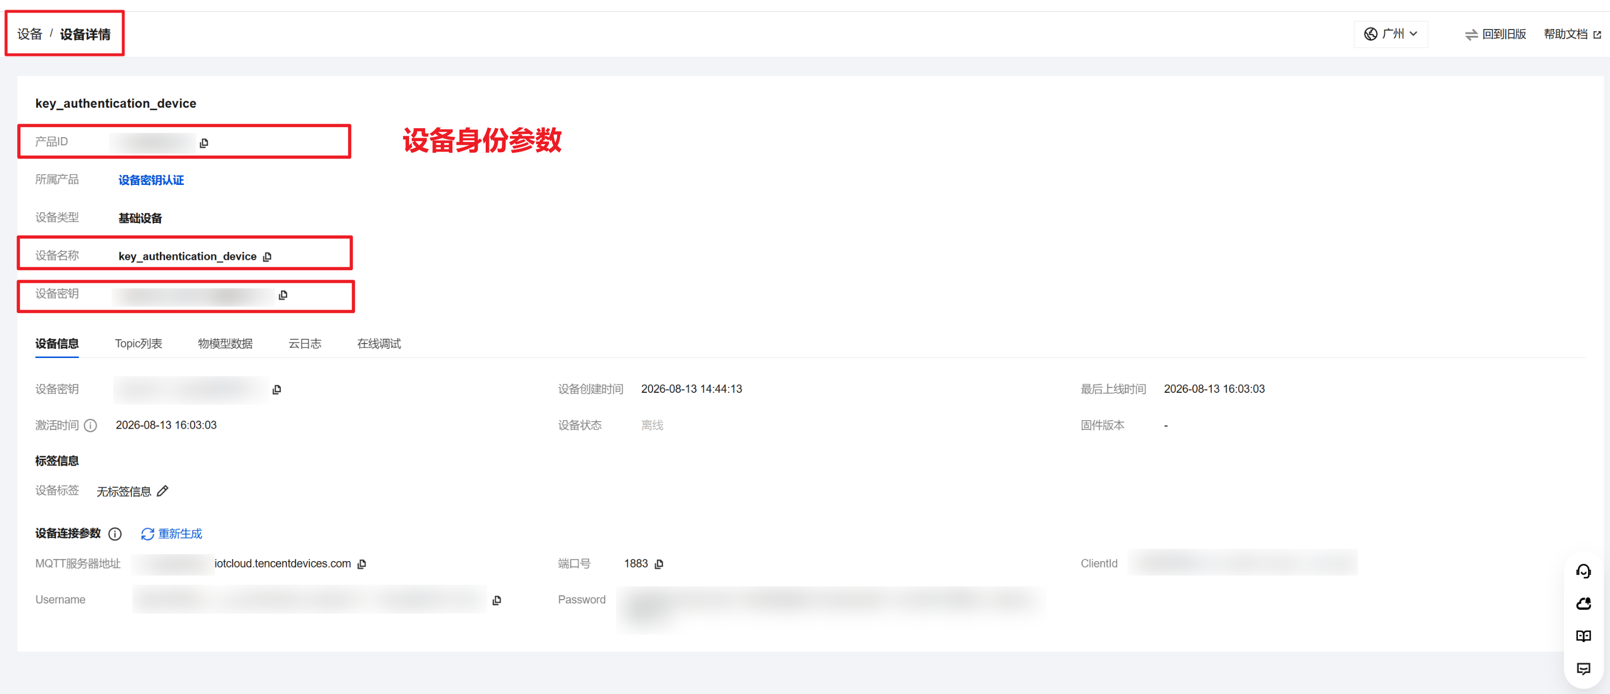Show info tooltip for 设备连接参数

pyautogui.click(x=115, y=534)
